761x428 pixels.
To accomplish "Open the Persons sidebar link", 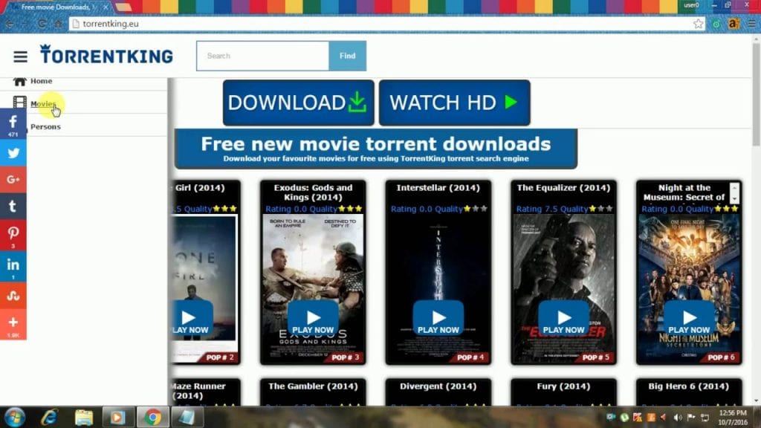I will [45, 126].
